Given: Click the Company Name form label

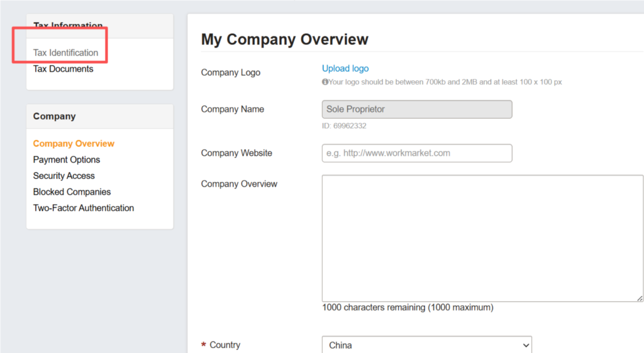Looking at the screenshot, I should [x=233, y=109].
